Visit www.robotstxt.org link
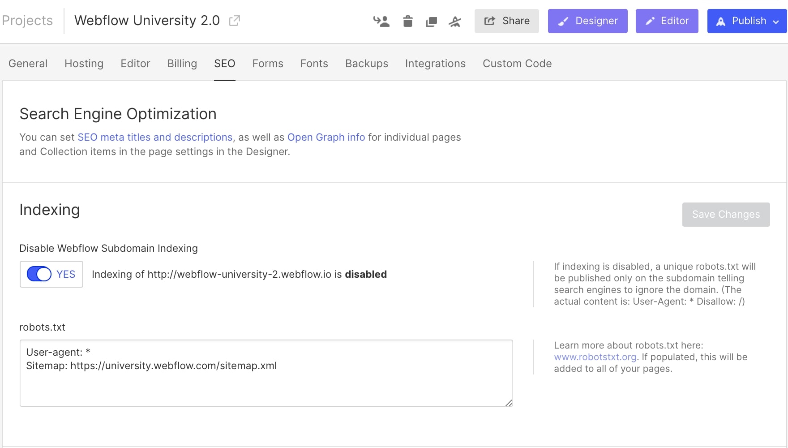The image size is (788, 448). (595, 357)
